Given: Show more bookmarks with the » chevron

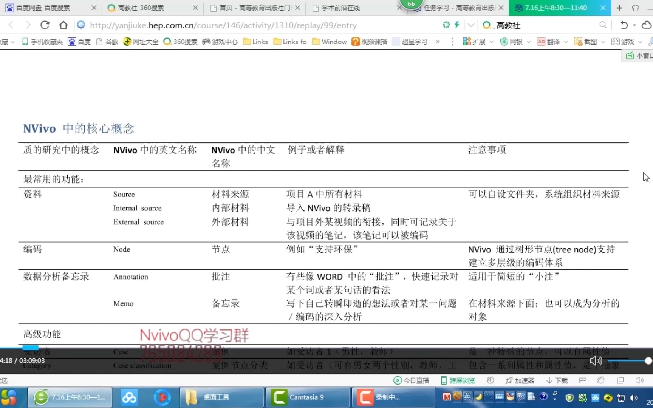Looking at the screenshot, I should pyautogui.click(x=438, y=42).
